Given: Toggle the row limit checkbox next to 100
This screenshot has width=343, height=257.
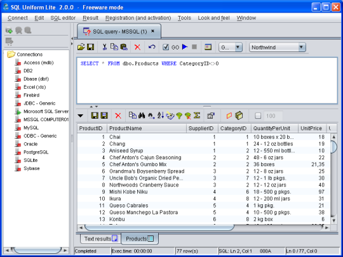Looking at the screenshot, I should click(258, 115).
